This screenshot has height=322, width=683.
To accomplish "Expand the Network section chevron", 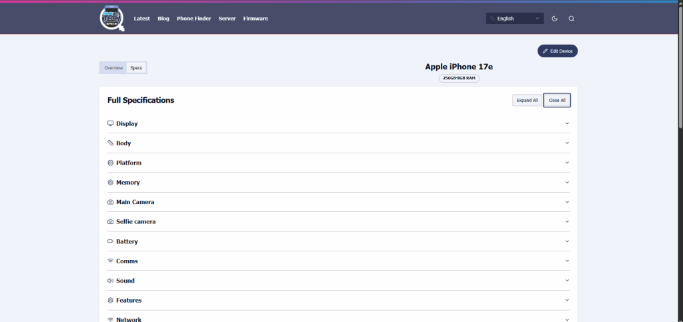I will tap(567, 319).
